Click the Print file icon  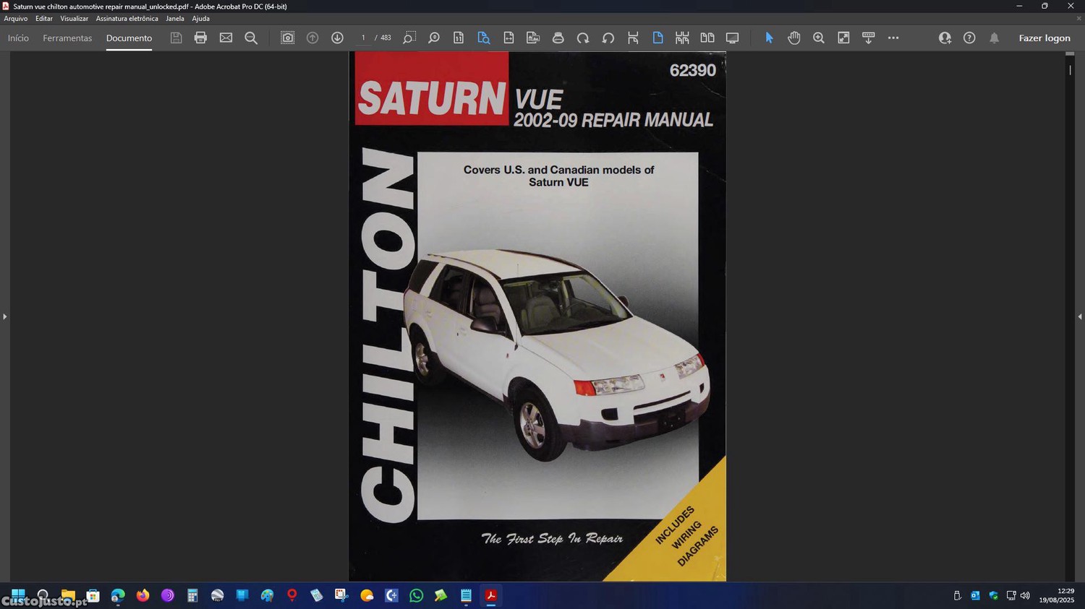[200, 38]
